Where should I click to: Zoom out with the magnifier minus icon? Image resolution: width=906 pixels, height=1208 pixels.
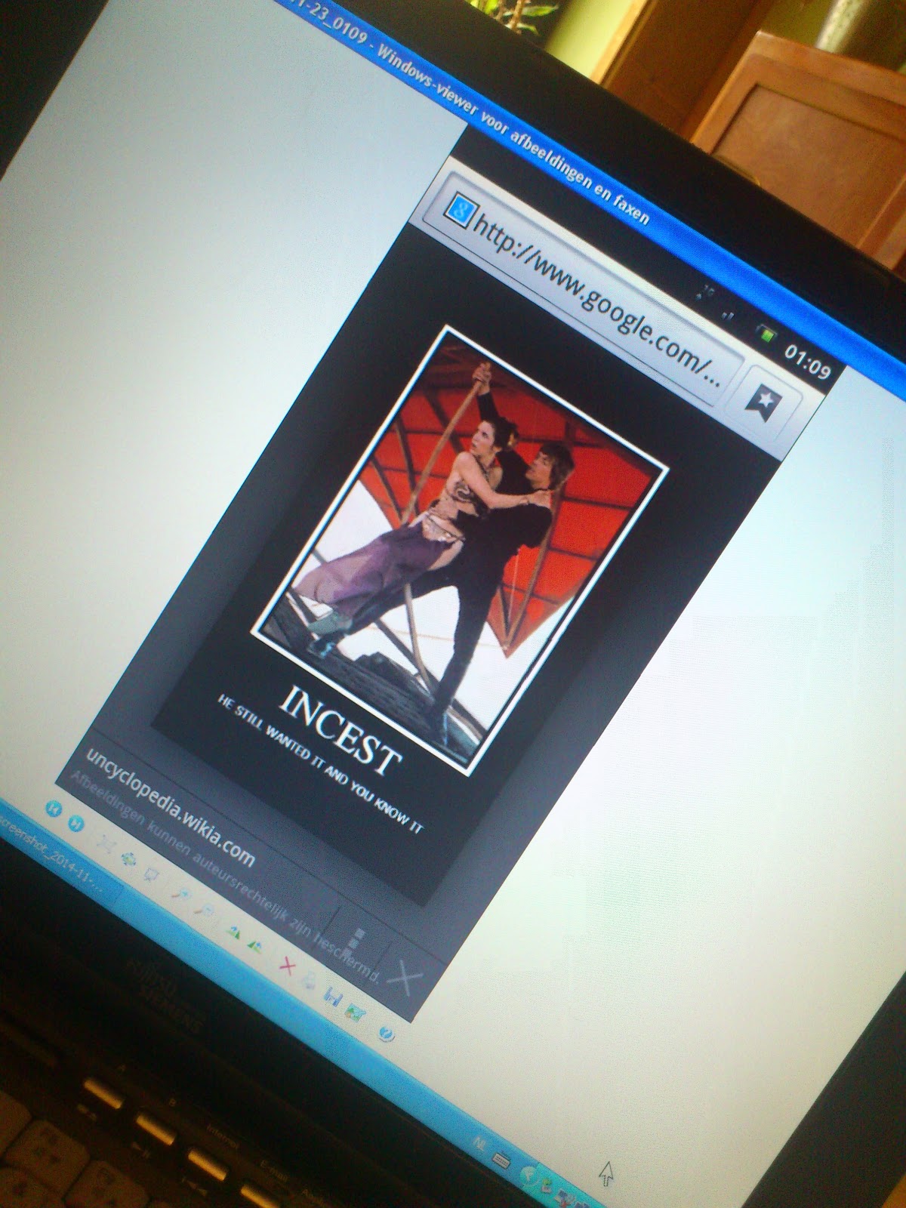[205, 911]
